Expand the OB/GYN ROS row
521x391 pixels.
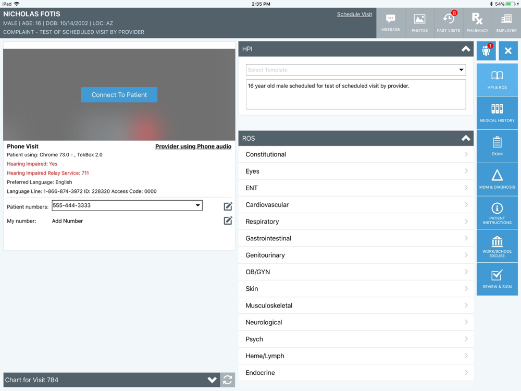[x=356, y=272]
